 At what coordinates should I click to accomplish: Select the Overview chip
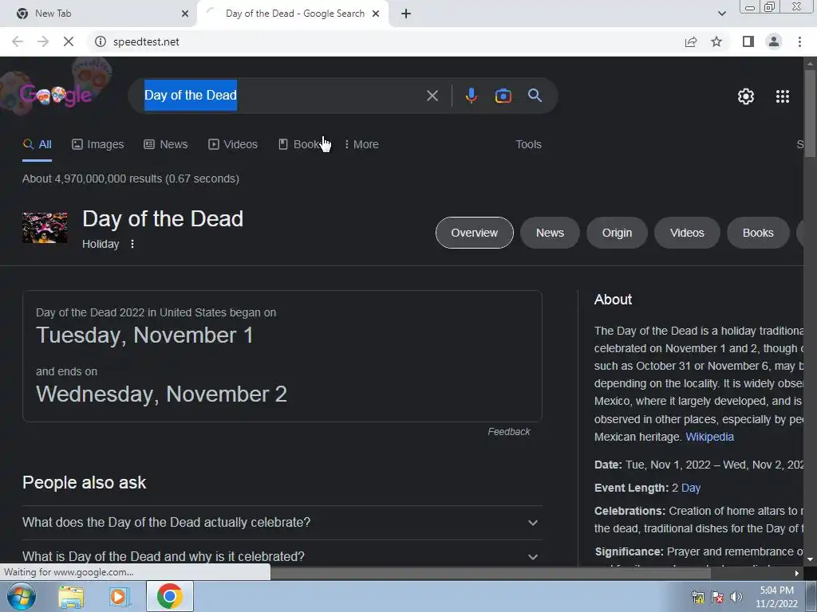pos(474,233)
